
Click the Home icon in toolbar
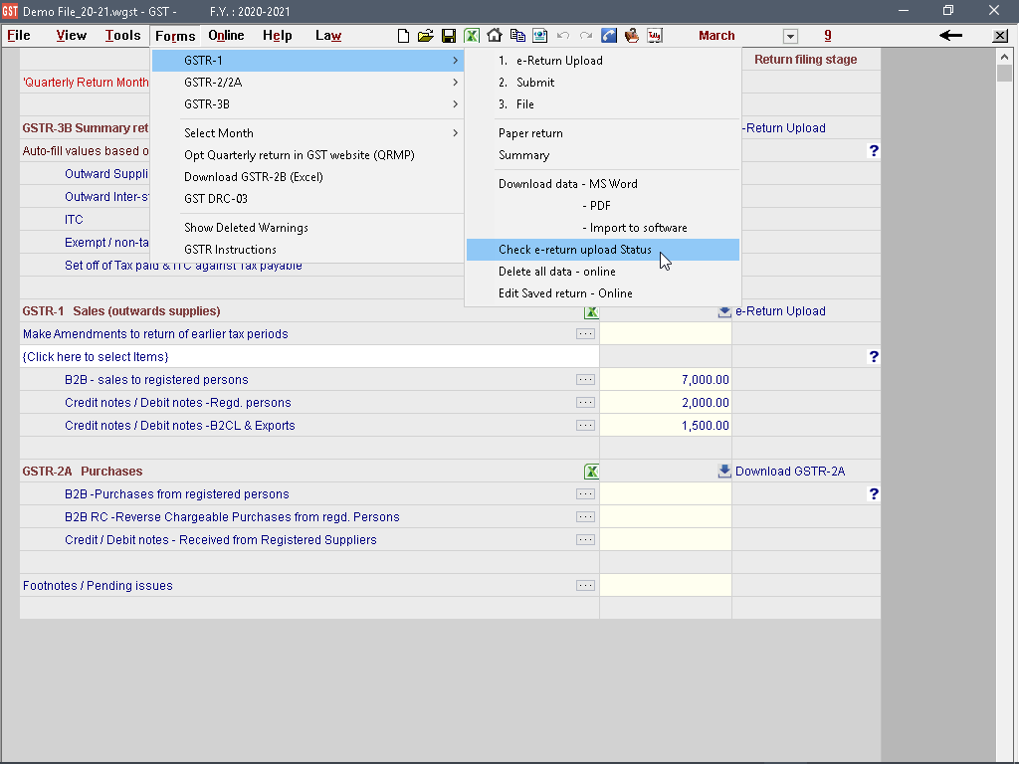[x=494, y=36]
